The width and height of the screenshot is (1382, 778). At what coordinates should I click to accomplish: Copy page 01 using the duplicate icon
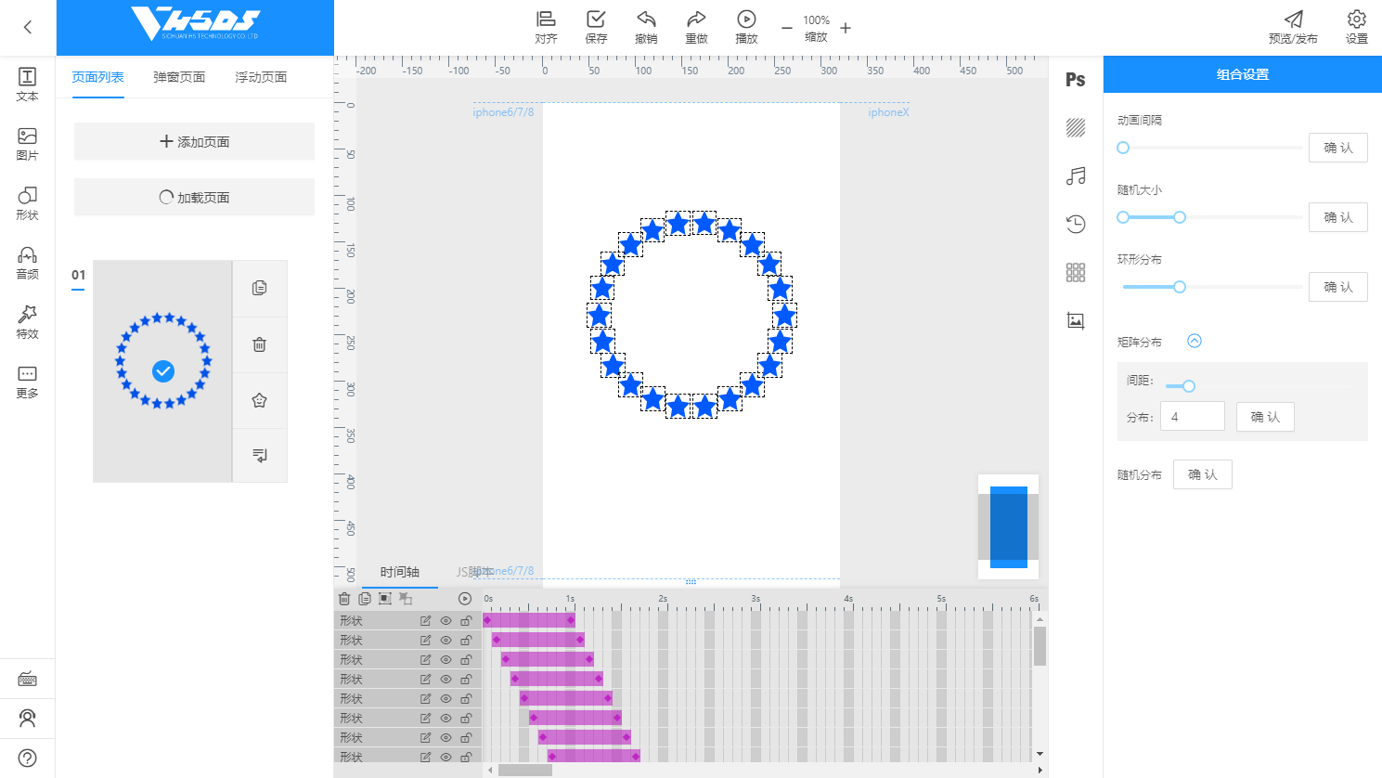click(260, 288)
